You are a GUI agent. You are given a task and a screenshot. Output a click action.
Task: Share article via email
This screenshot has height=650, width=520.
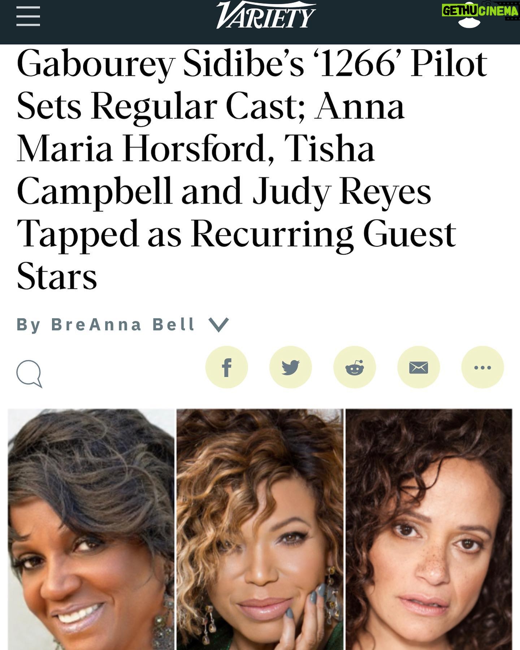coord(419,367)
